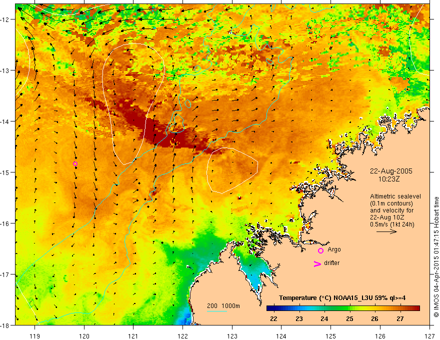
Task: Click colorbar tick label 27
Action: pyautogui.click(x=400, y=318)
